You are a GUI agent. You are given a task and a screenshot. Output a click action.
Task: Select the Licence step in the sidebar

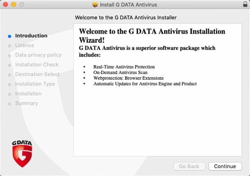(x=24, y=45)
